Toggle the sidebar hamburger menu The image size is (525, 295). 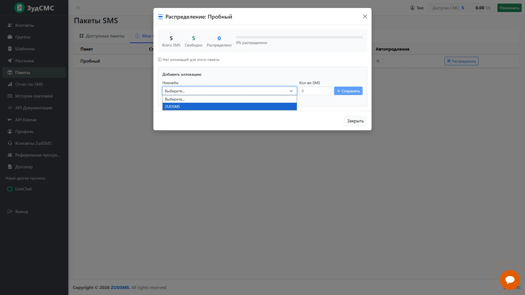click(x=78, y=8)
